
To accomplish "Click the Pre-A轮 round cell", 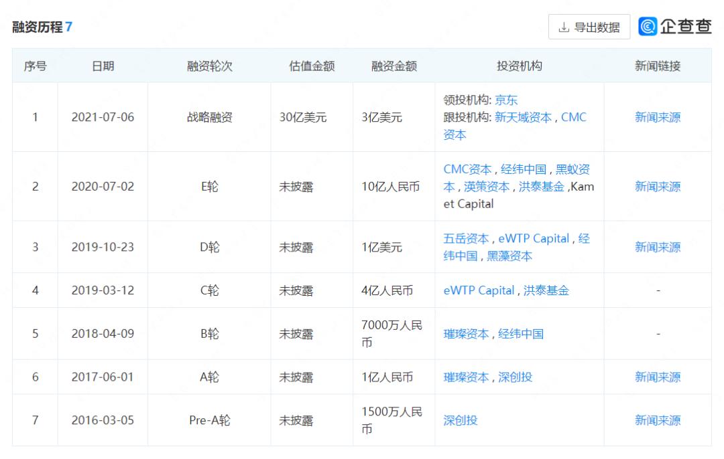I will [210, 420].
